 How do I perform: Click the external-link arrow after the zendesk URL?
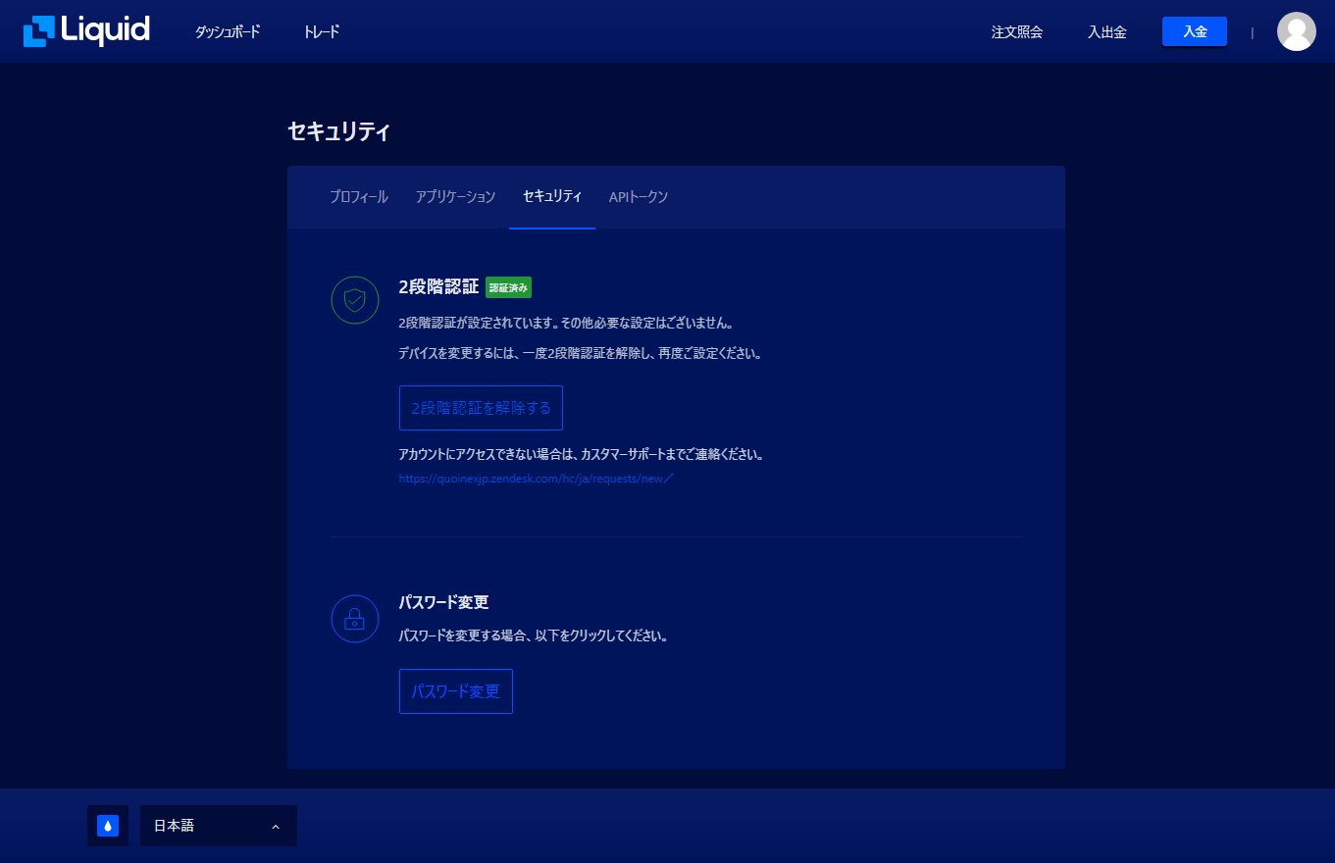669,480
